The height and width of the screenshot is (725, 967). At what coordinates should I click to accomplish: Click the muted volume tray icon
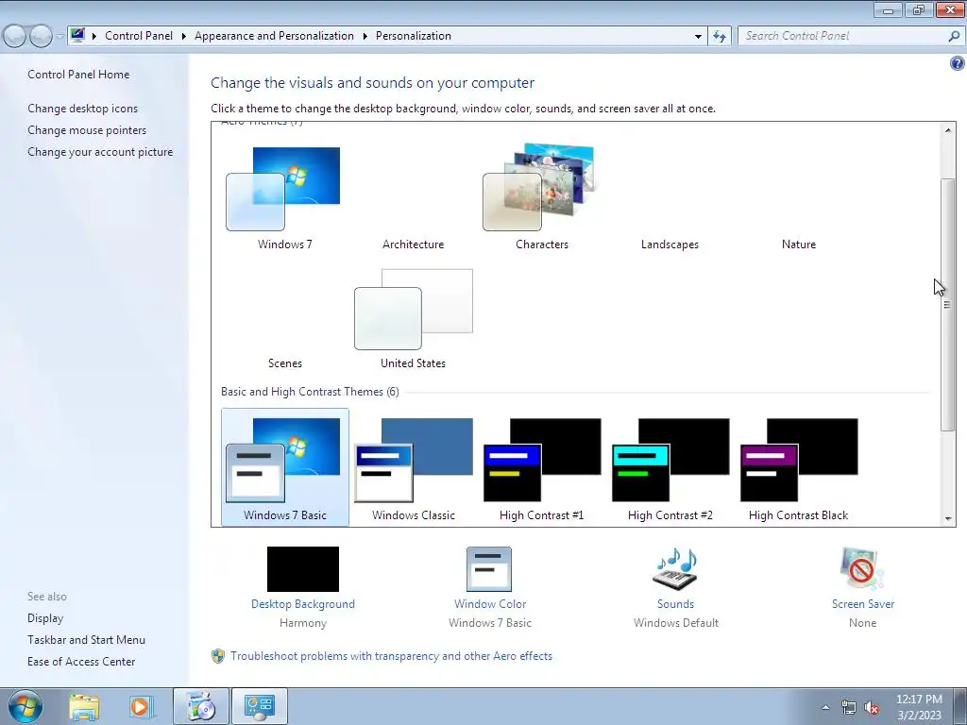point(872,707)
